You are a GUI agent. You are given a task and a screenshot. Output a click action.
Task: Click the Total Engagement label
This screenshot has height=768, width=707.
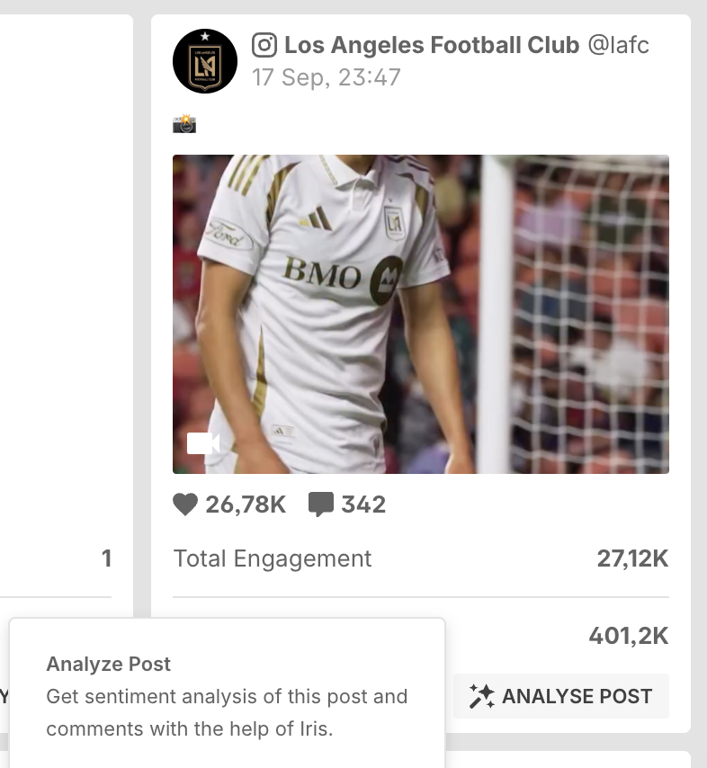273,558
